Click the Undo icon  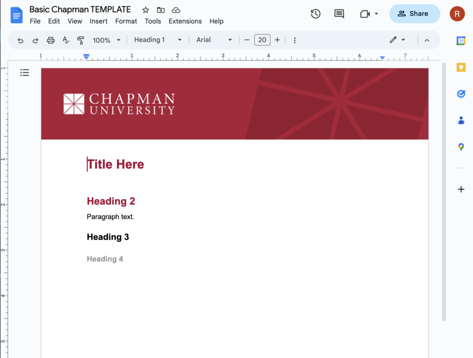[x=20, y=40]
